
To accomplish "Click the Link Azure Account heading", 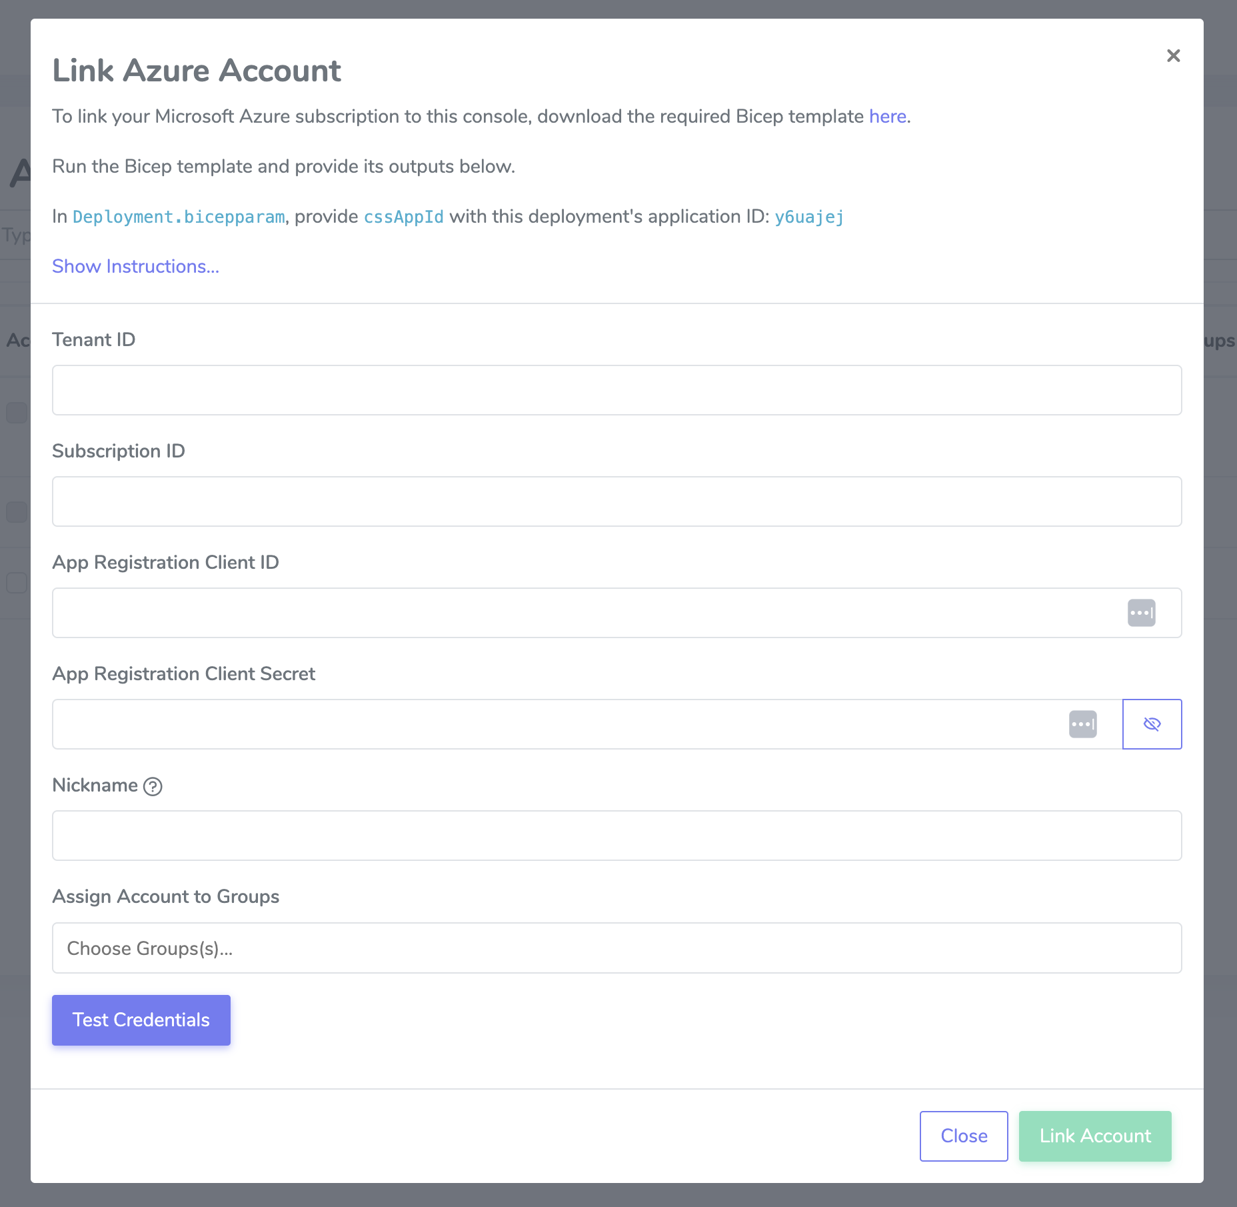I will click(197, 71).
